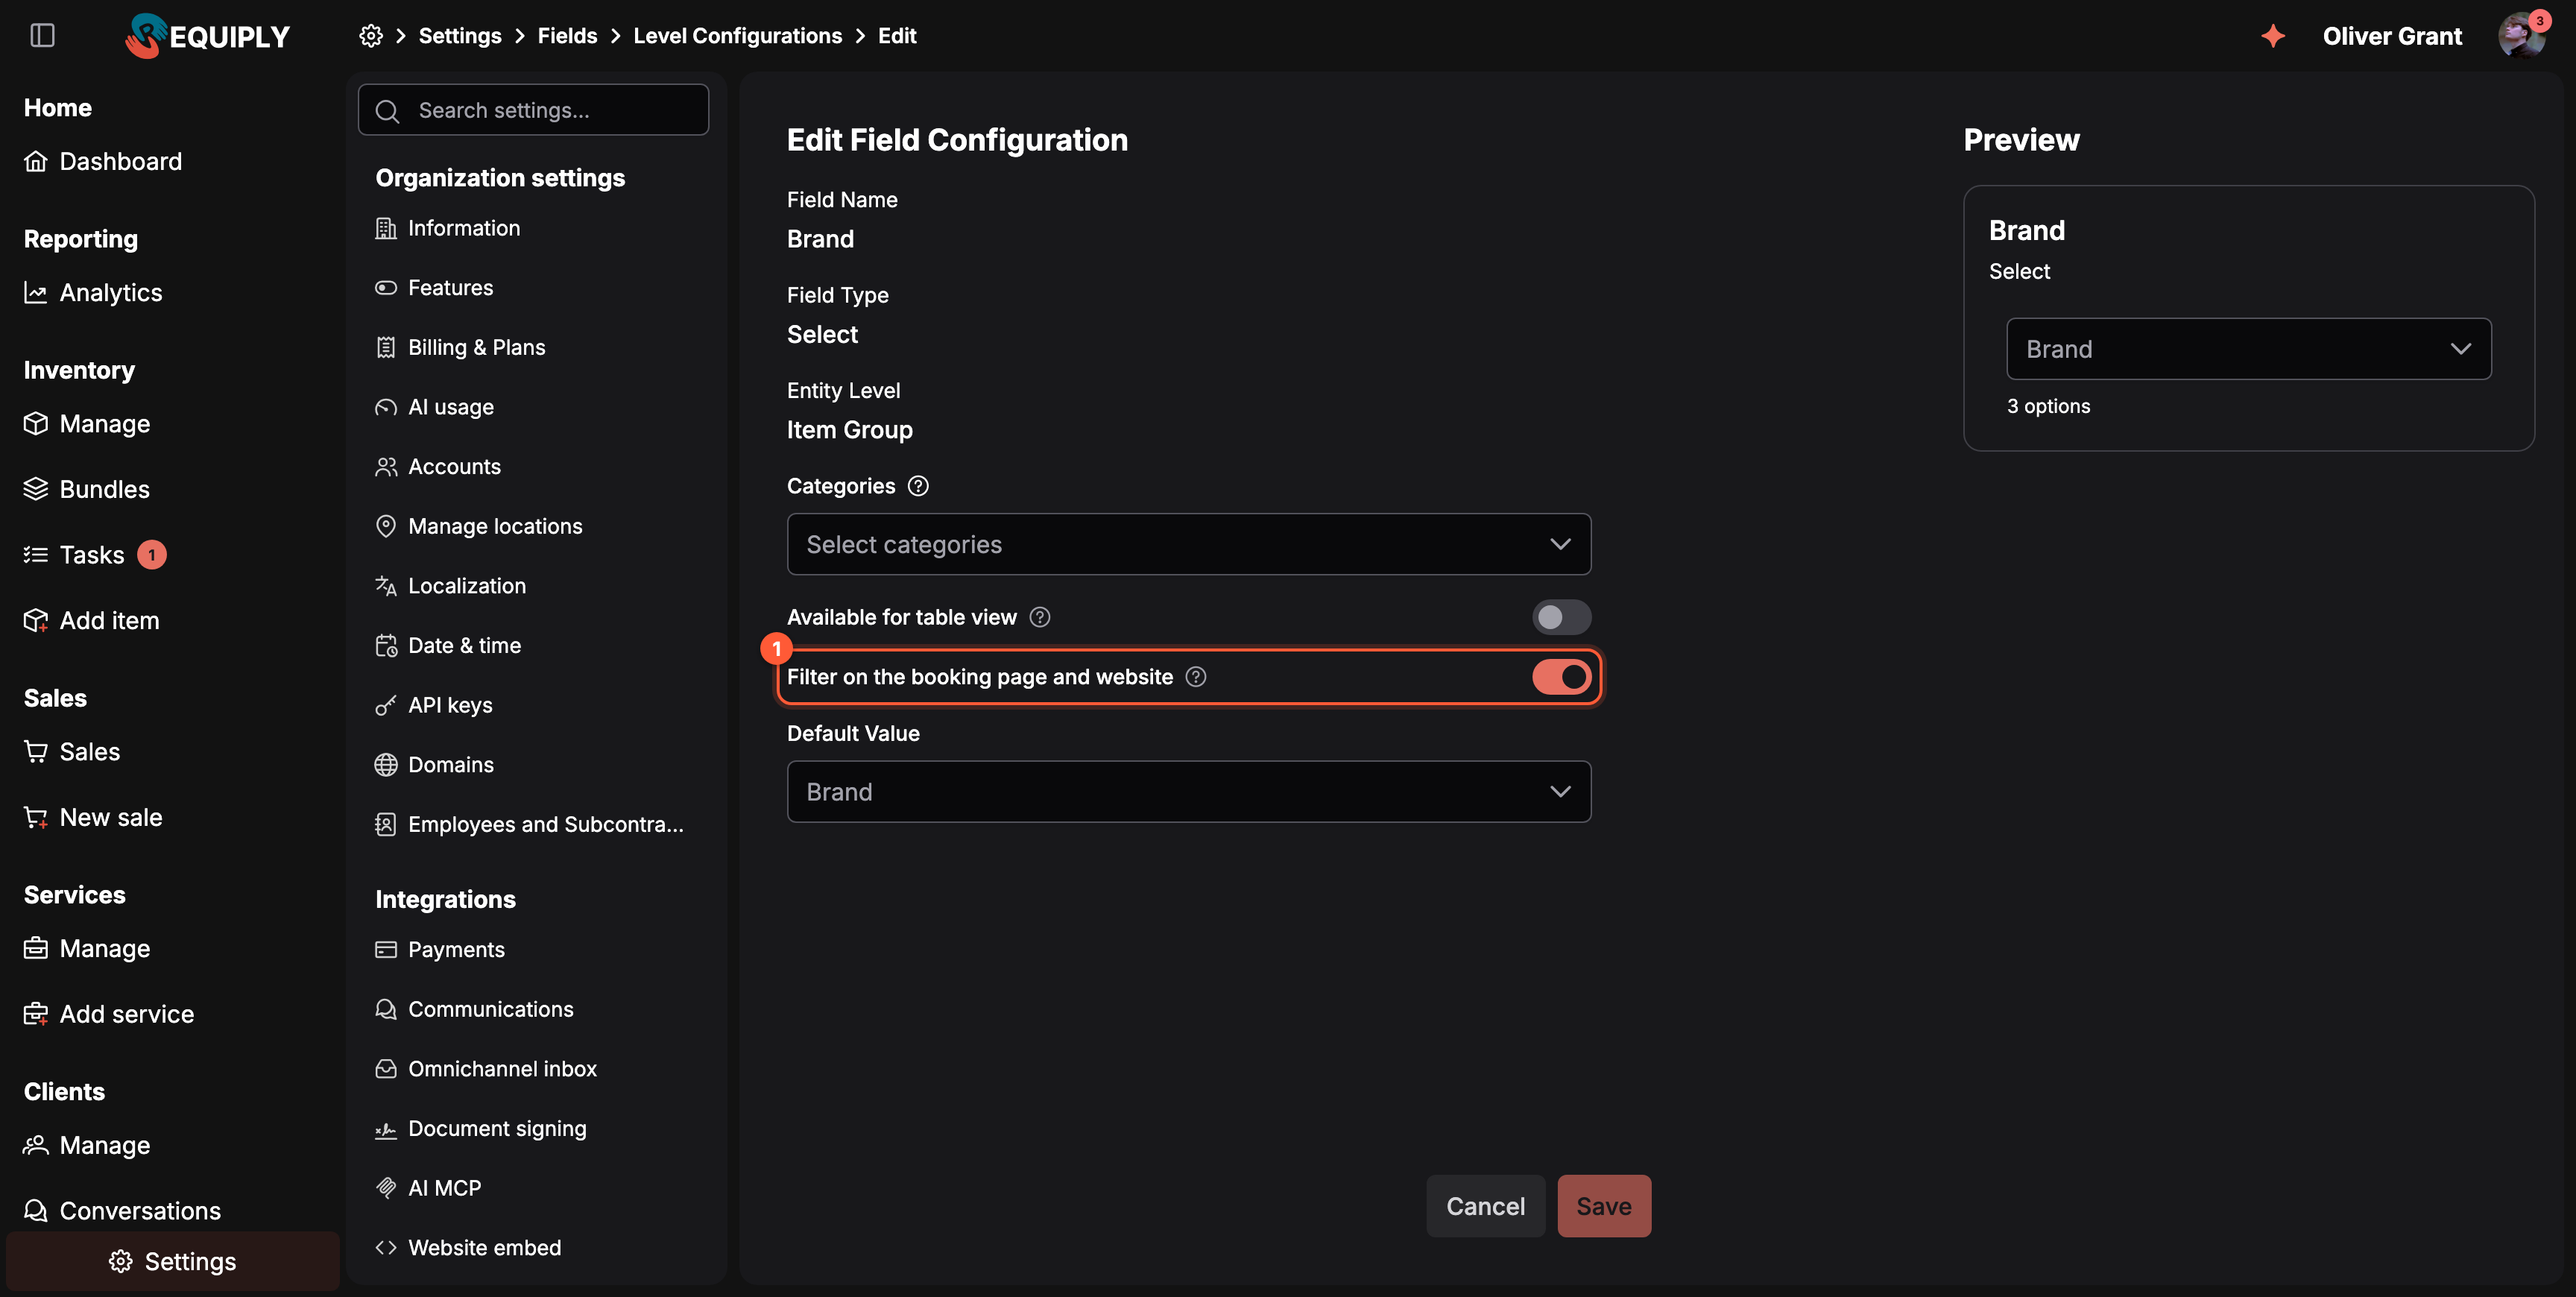Save the field configuration
Screen dimensions: 2576x1297
(x=1603, y=1206)
